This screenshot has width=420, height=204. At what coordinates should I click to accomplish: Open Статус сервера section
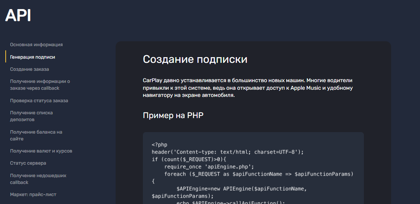[x=28, y=163]
